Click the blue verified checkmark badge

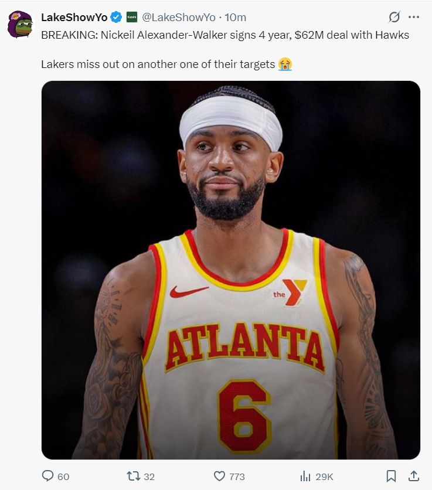point(117,17)
